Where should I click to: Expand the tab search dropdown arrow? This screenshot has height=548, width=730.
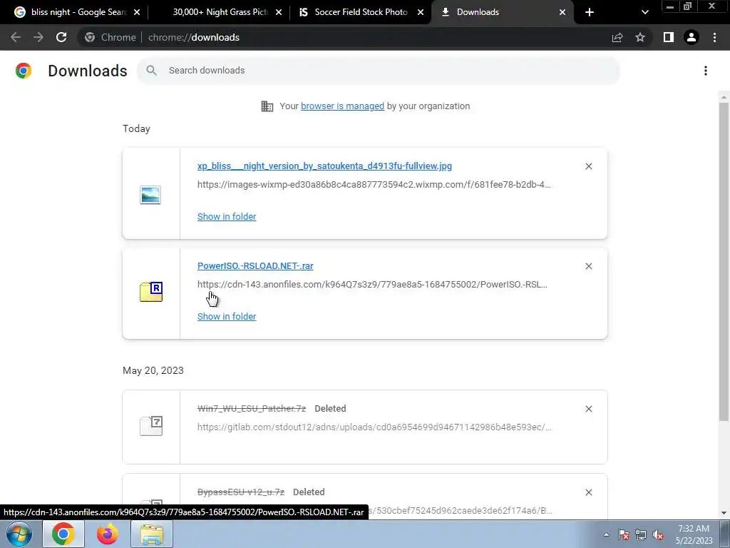(x=644, y=12)
